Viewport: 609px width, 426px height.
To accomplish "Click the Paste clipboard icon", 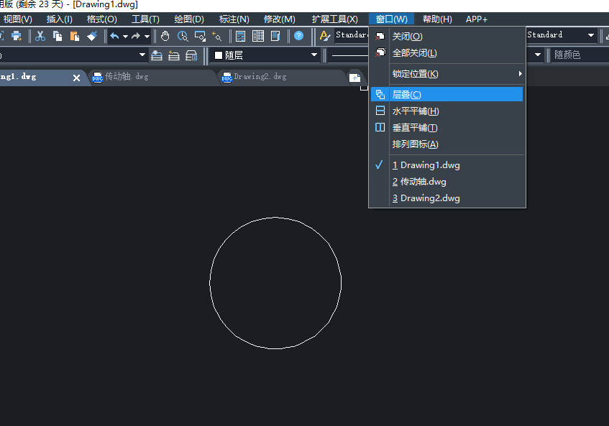I will click(x=75, y=36).
